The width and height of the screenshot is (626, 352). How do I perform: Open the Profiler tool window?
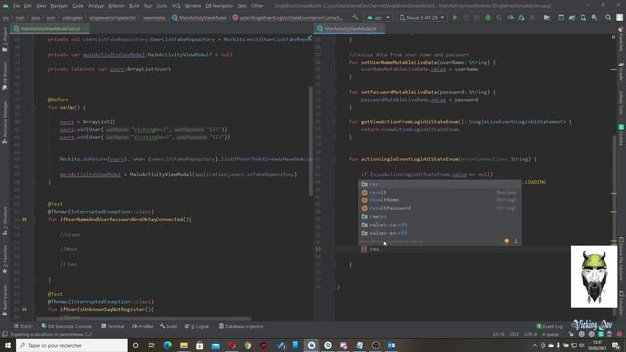point(143,326)
